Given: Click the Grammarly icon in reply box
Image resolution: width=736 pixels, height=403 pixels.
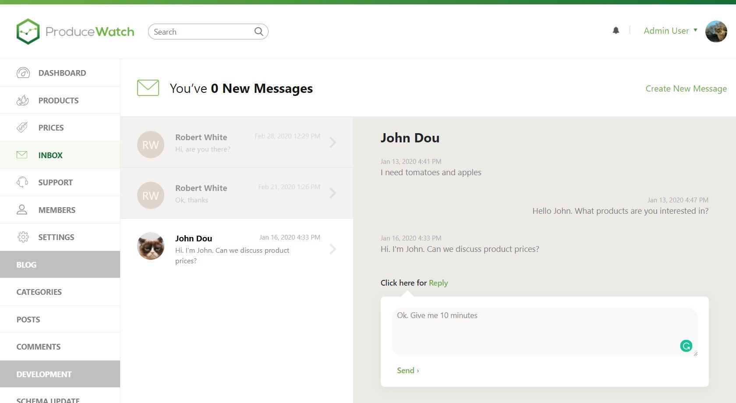Looking at the screenshot, I should (x=686, y=346).
